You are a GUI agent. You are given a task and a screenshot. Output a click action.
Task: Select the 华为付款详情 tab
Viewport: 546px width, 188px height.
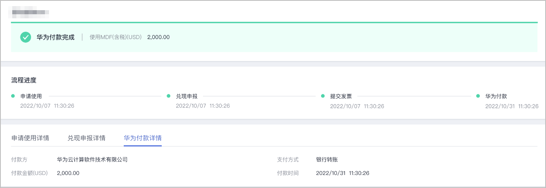[x=143, y=138]
